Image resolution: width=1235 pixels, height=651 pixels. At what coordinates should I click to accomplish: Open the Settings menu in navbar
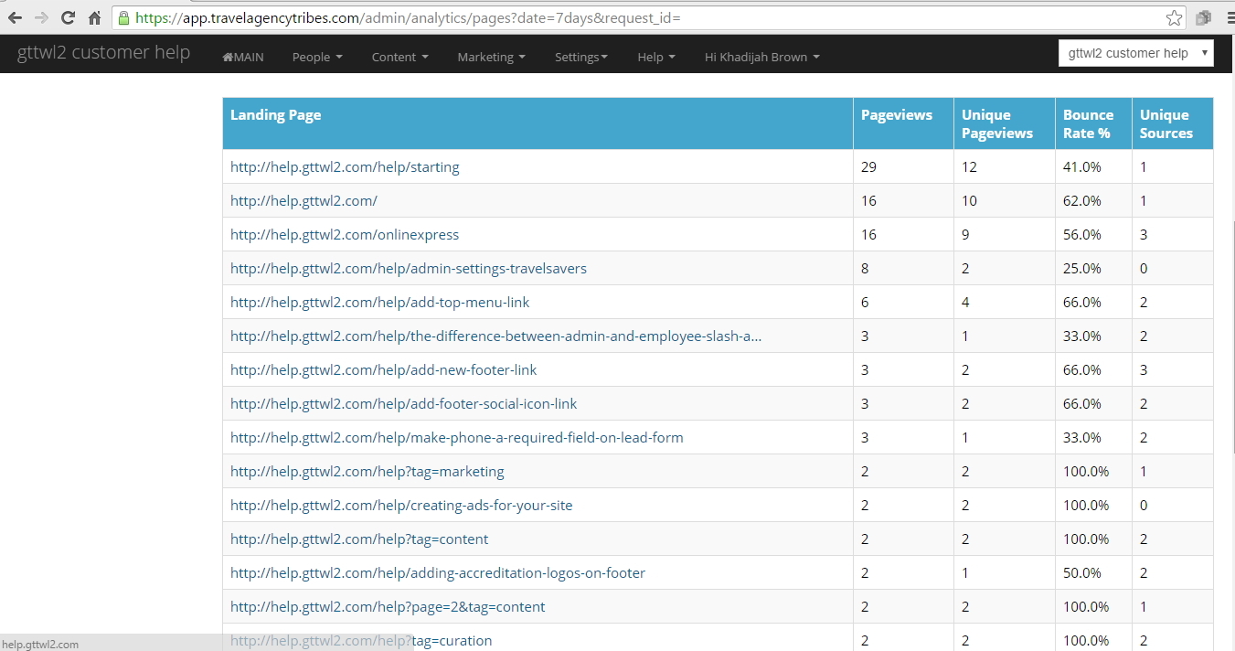click(x=580, y=57)
